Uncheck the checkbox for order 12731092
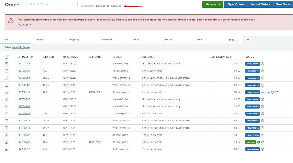 (6, 64)
